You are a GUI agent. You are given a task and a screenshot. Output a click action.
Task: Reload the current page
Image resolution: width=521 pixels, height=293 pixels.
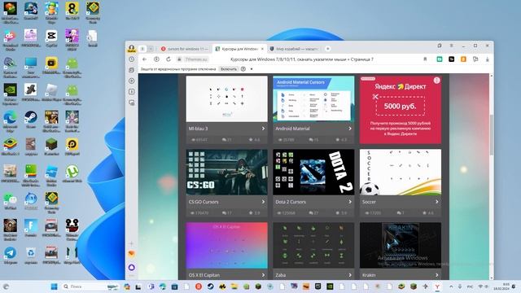pos(169,59)
